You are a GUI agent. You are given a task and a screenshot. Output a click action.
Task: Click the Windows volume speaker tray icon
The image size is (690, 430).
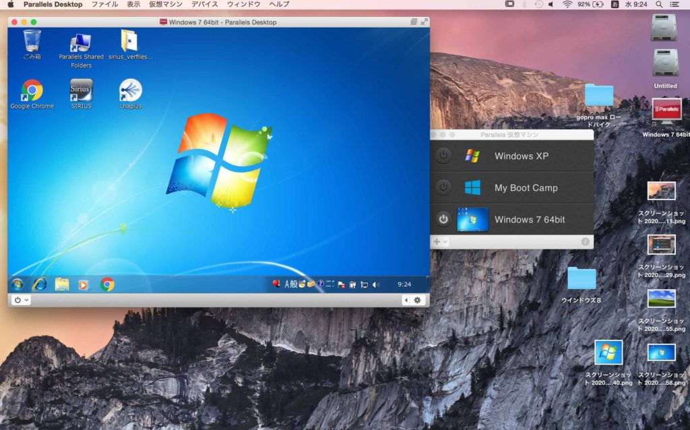pyautogui.click(x=375, y=284)
